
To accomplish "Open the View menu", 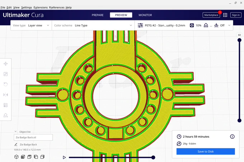I will [16, 8].
